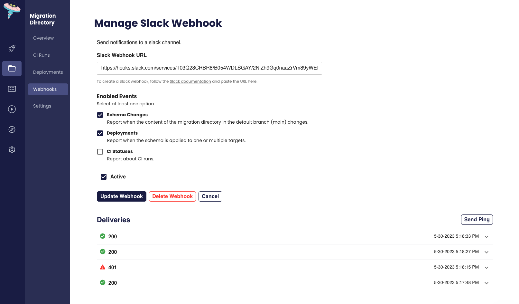Expand the 401 delivery entry
The width and height of the screenshot is (519, 304).
tap(487, 267)
